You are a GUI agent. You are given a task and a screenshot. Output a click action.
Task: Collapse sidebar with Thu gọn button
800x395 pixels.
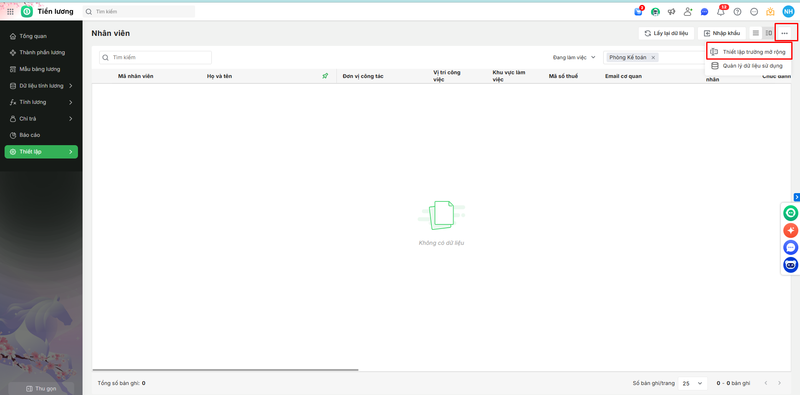pyautogui.click(x=41, y=388)
